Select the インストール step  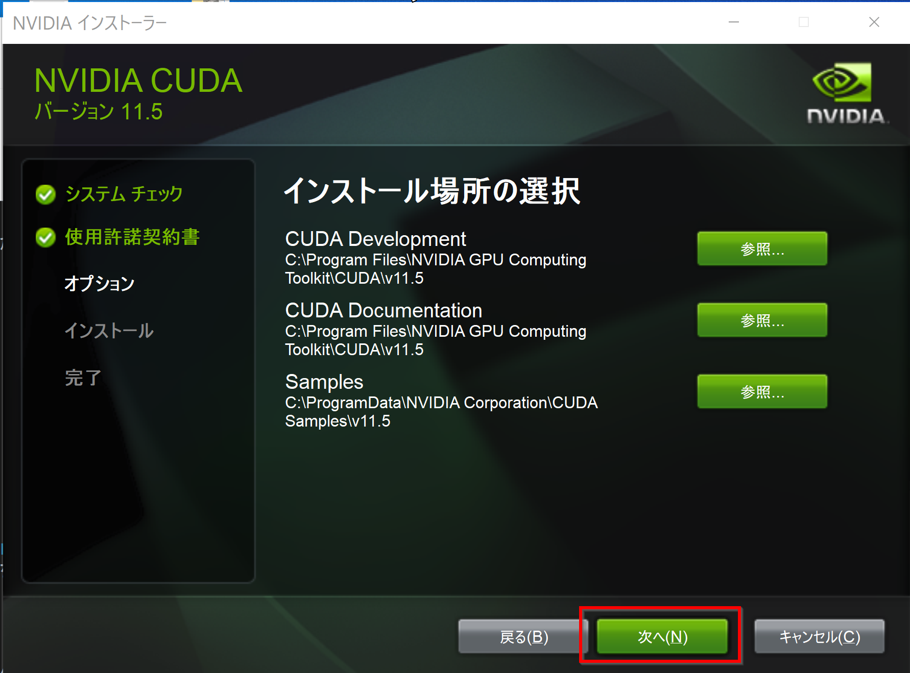tap(109, 331)
